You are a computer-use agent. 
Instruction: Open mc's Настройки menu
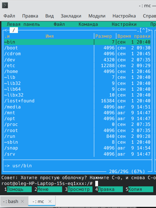coord(124,24)
